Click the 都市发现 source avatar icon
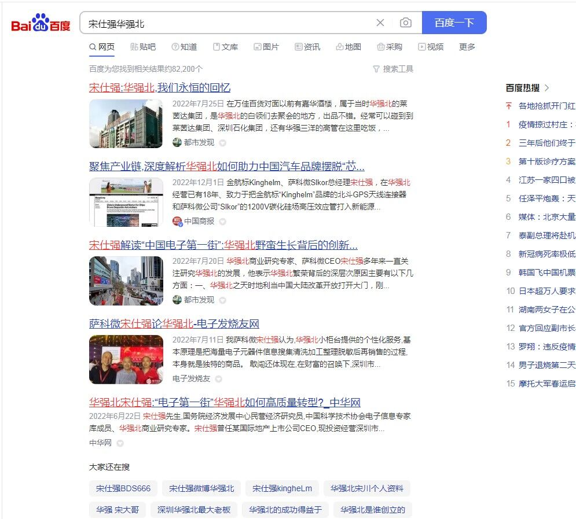Viewport: 576px width, 519px height. click(176, 142)
